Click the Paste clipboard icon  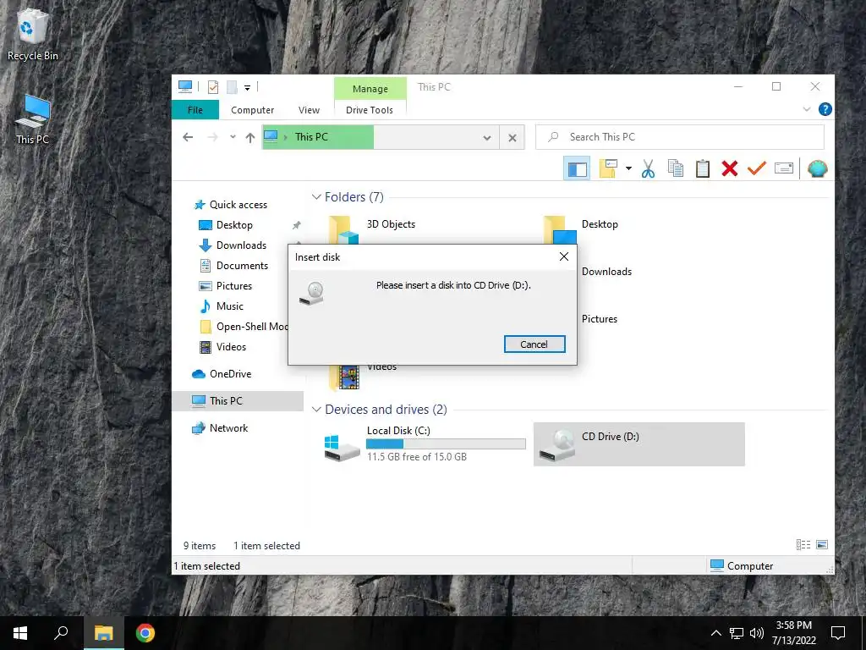pos(702,168)
